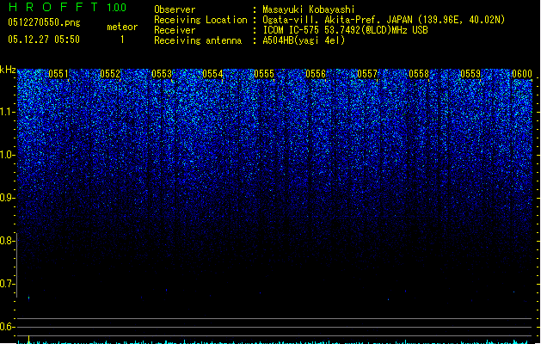
Task: Click the 0552 time marker
Action: coord(110,73)
